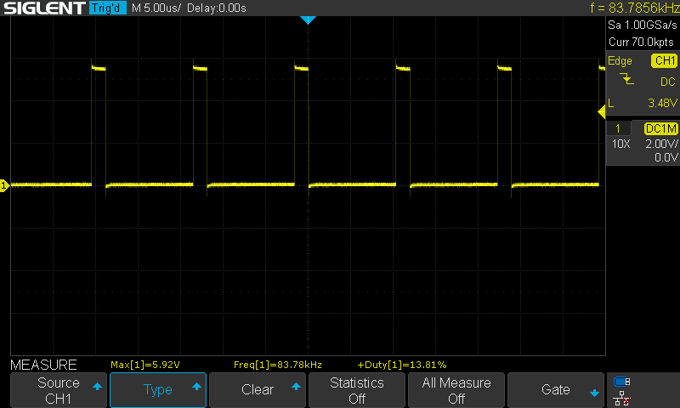This screenshot has width=680, height=408.
Task: Click the 3.48V trigger level value
Action: pyautogui.click(x=660, y=102)
